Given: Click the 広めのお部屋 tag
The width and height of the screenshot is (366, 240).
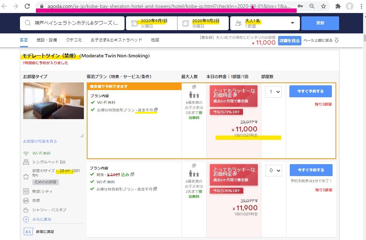Looking at the screenshot, I should 45,182.
